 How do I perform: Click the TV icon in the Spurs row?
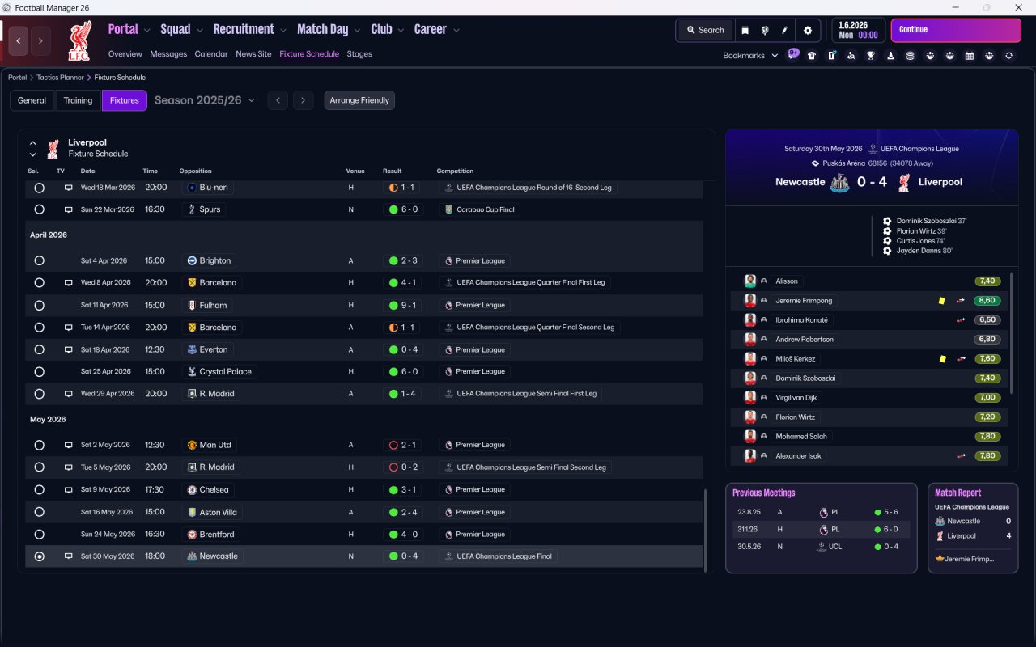68,209
